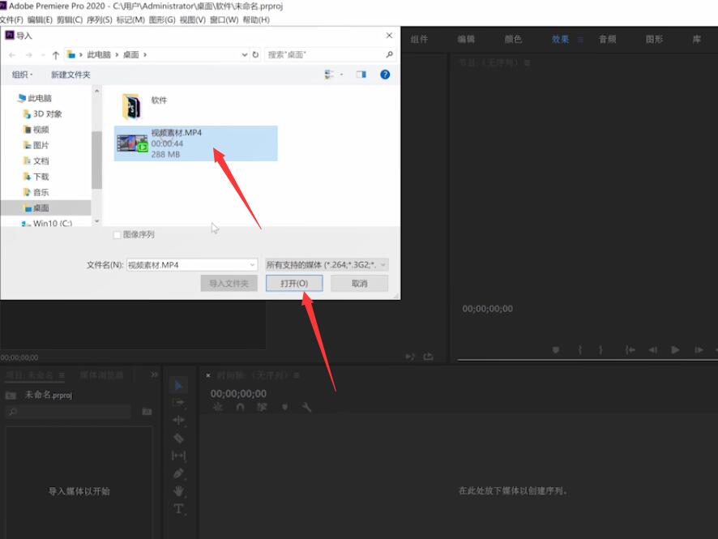This screenshot has height=539, width=718.
Task: Toggle linked selection in timeline
Action: [x=262, y=407]
